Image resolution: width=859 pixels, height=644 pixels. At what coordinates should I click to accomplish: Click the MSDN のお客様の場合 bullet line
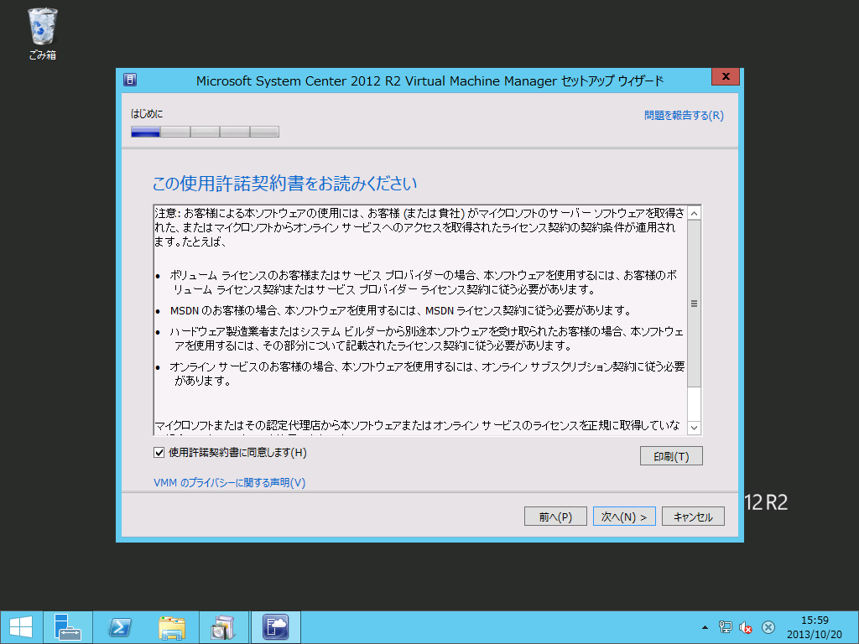pyautogui.click(x=400, y=310)
